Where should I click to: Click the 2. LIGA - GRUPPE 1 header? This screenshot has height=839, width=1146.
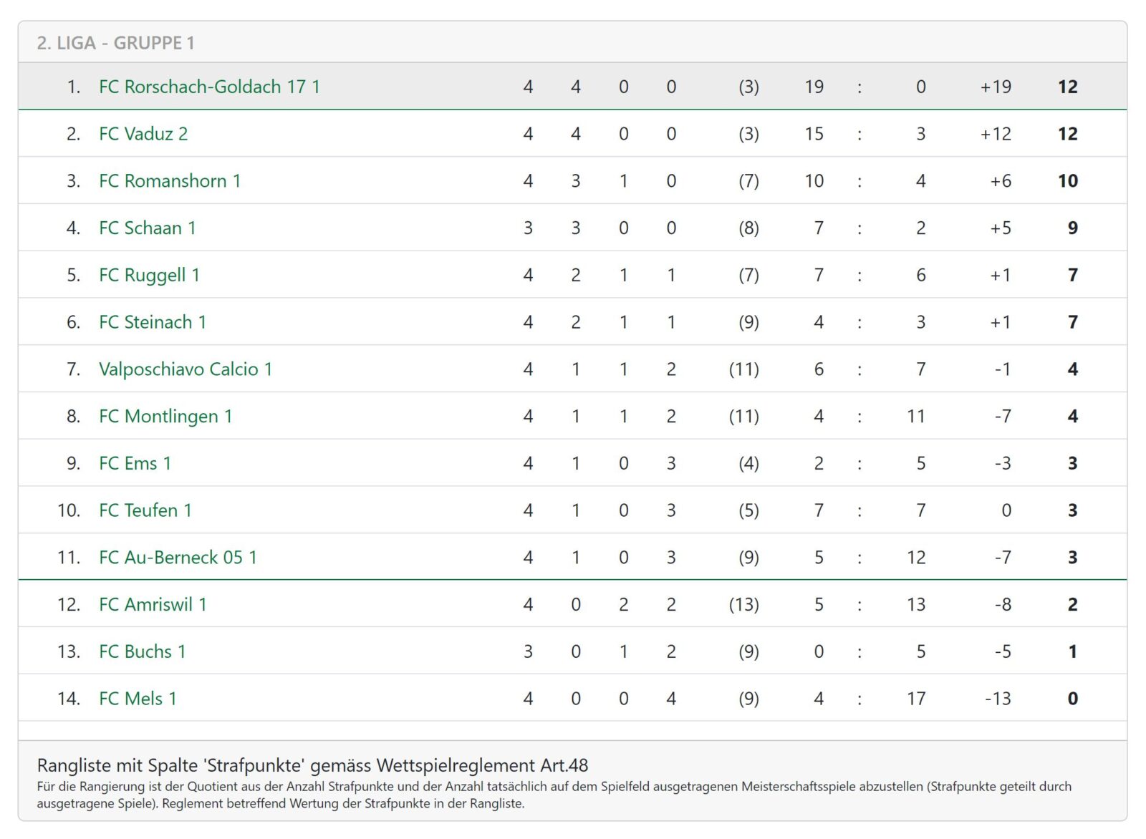tap(116, 43)
